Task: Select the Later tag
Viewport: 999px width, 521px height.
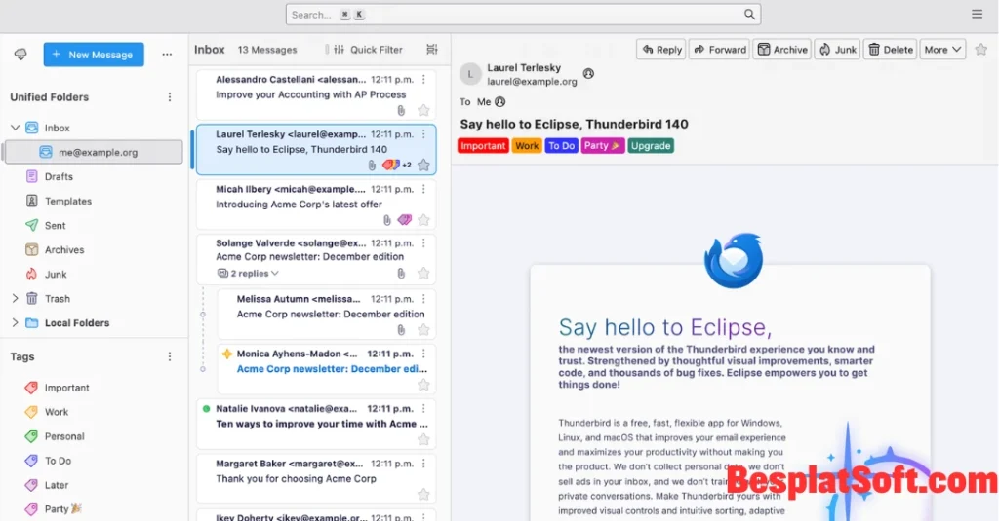Action: tap(56, 485)
